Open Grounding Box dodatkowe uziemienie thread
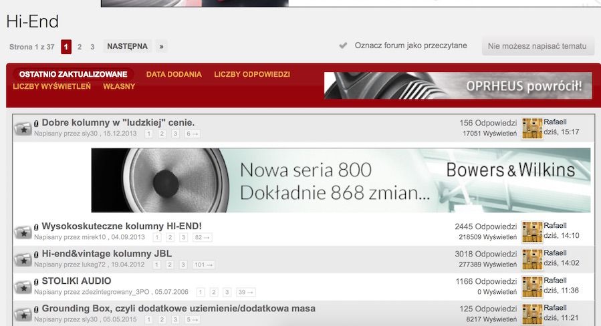The height and width of the screenshot is (326, 601). 178,309
